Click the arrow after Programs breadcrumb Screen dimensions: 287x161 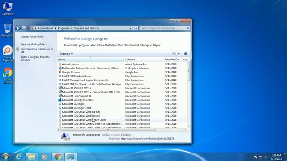(x=71, y=28)
